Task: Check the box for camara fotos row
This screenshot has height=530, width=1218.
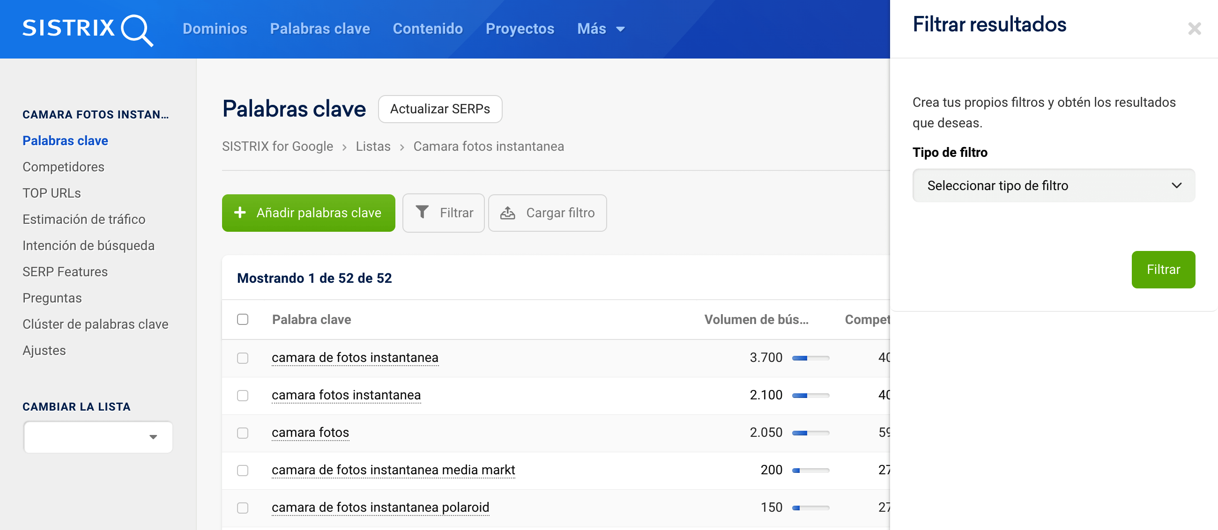Action: coord(243,433)
